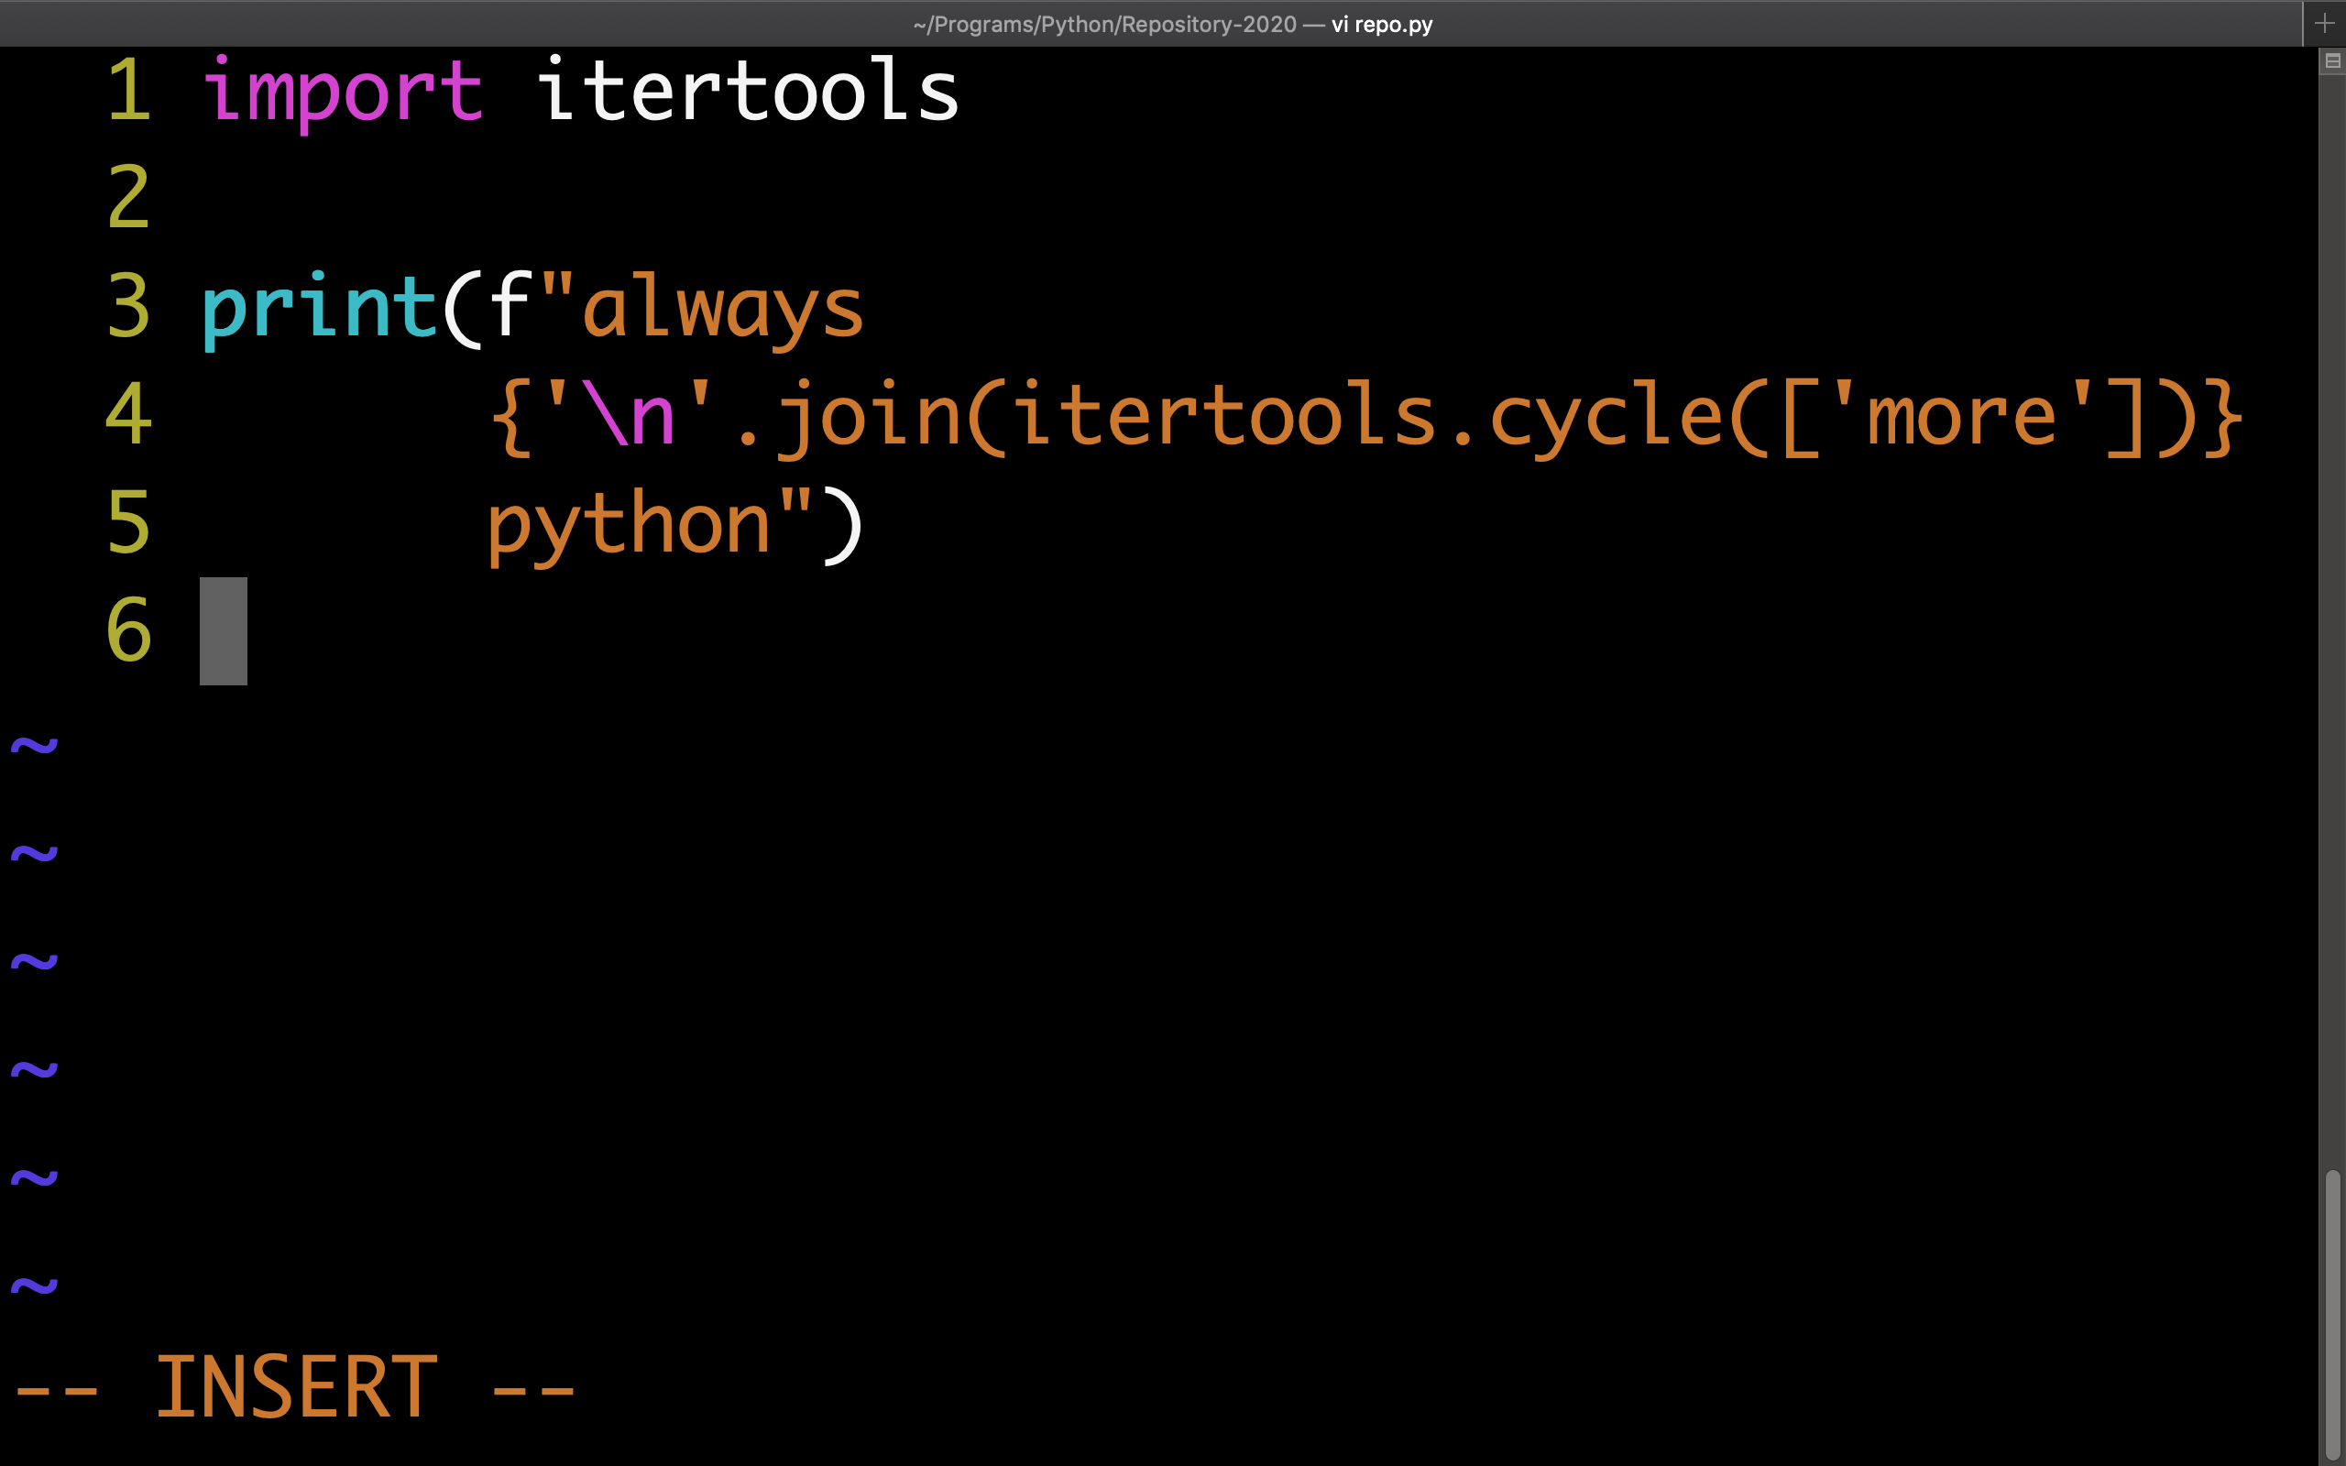Click line number 4 in the gutter

tap(129, 415)
